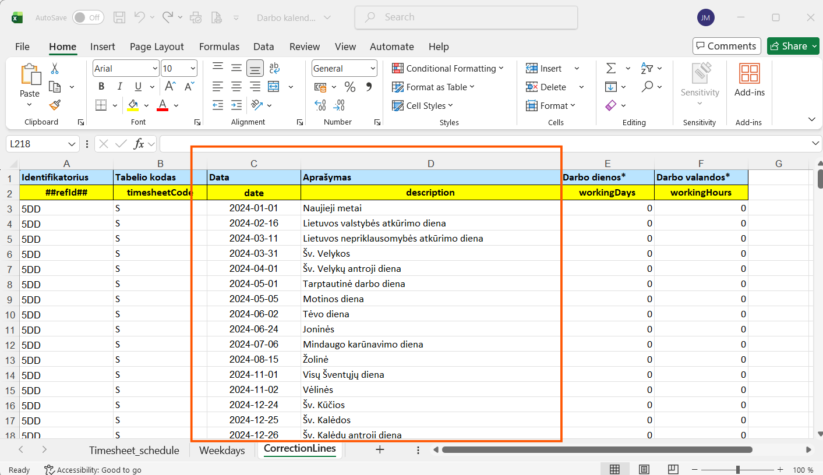Switch to the Data tab
The height and width of the screenshot is (475, 823).
(x=263, y=47)
